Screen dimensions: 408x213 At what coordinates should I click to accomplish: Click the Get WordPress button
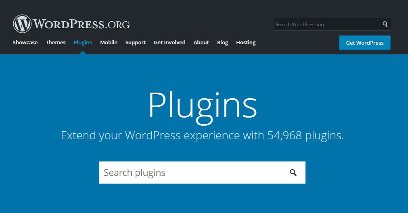(364, 43)
